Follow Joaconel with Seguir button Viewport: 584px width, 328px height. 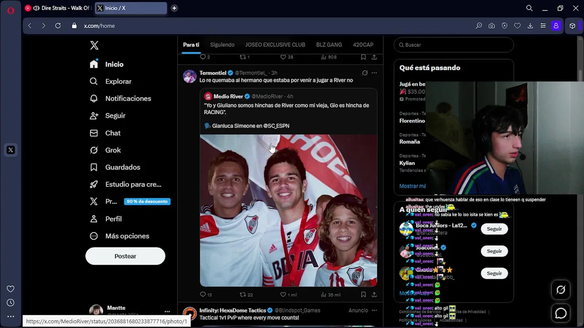click(494, 251)
